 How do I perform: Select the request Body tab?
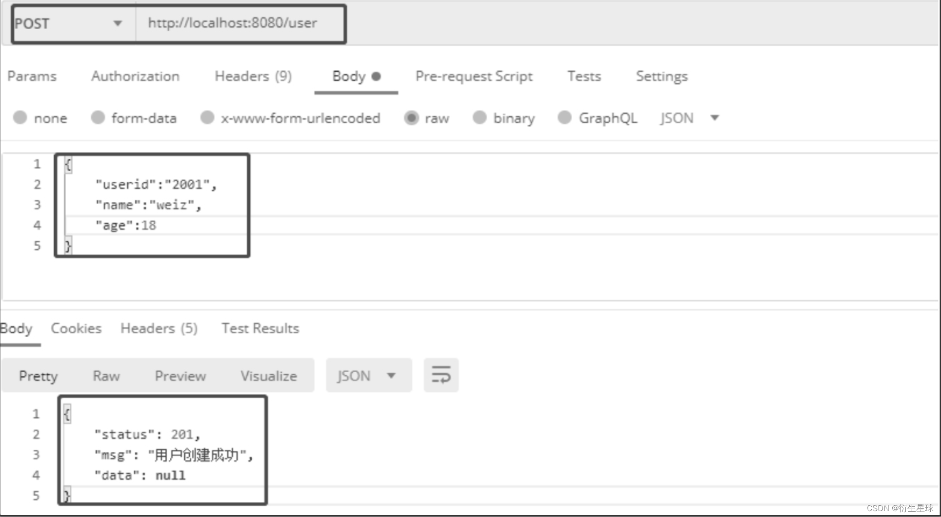356,77
